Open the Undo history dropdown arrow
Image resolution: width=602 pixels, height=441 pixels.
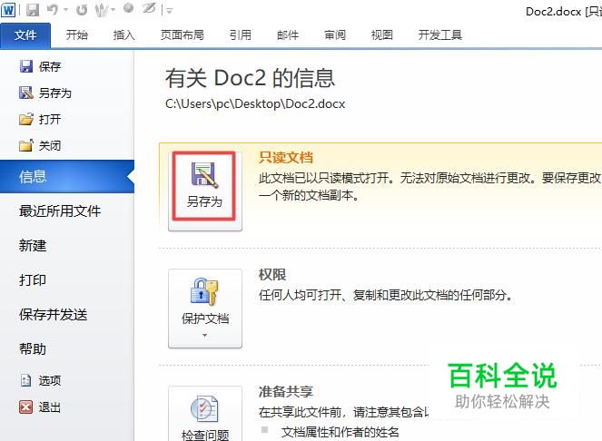[x=66, y=10]
